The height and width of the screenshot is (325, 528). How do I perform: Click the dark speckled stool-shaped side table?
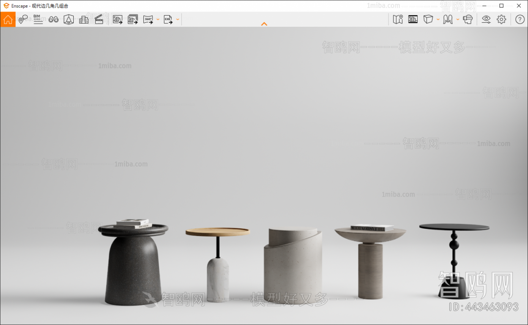click(x=133, y=264)
